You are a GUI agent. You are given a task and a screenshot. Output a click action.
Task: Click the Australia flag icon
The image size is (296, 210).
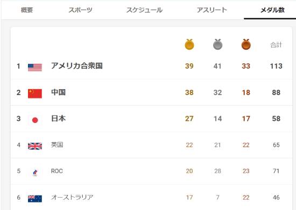pos(35,199)
